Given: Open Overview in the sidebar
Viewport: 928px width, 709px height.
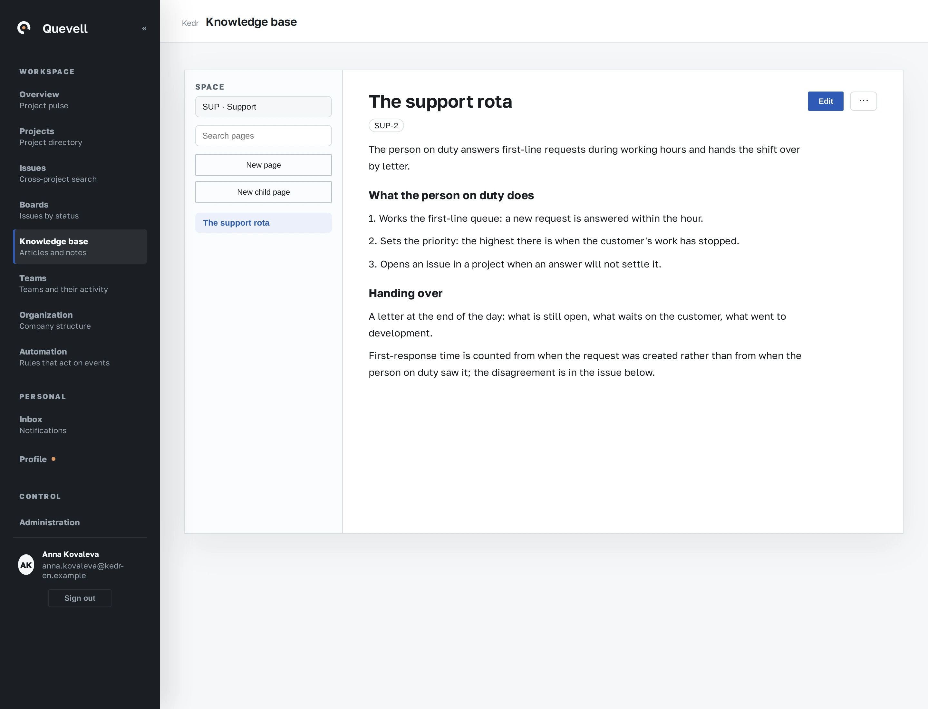Looking at the screenshot, I should coord(80,100).
